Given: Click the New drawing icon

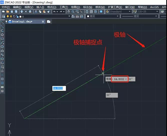Looking at the screenshot, I should [3, 12].
